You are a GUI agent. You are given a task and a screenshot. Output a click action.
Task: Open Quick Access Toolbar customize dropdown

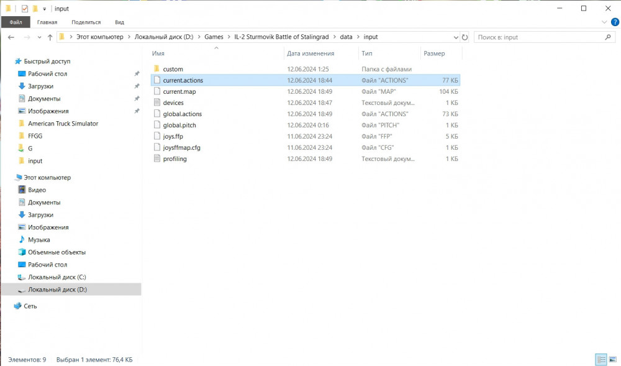pos(45,9)
